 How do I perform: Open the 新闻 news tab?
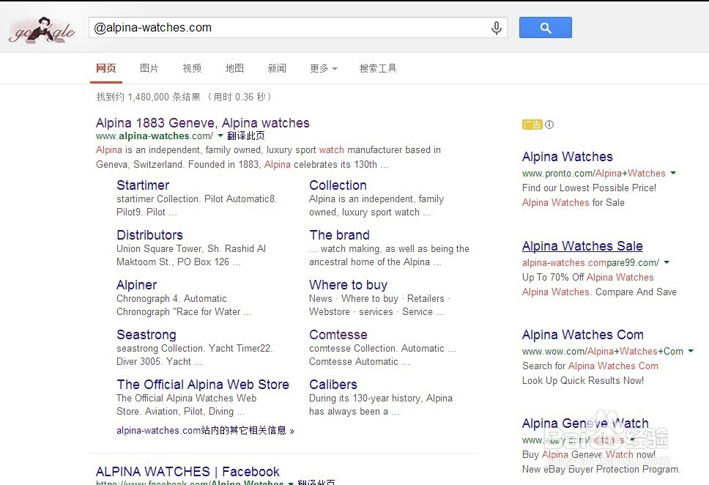click(x=277, y=68)
